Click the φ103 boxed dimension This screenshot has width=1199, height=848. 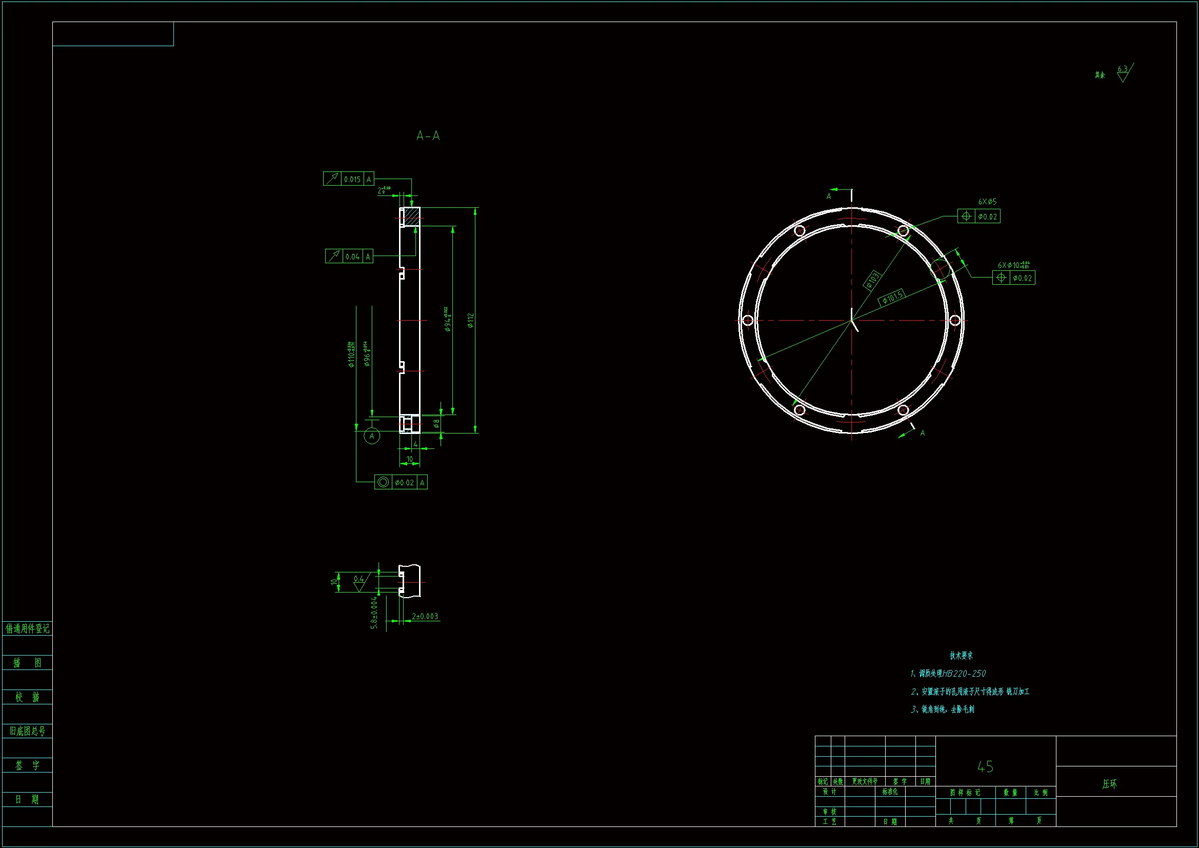pyautogui.click(x=873, y=280)
